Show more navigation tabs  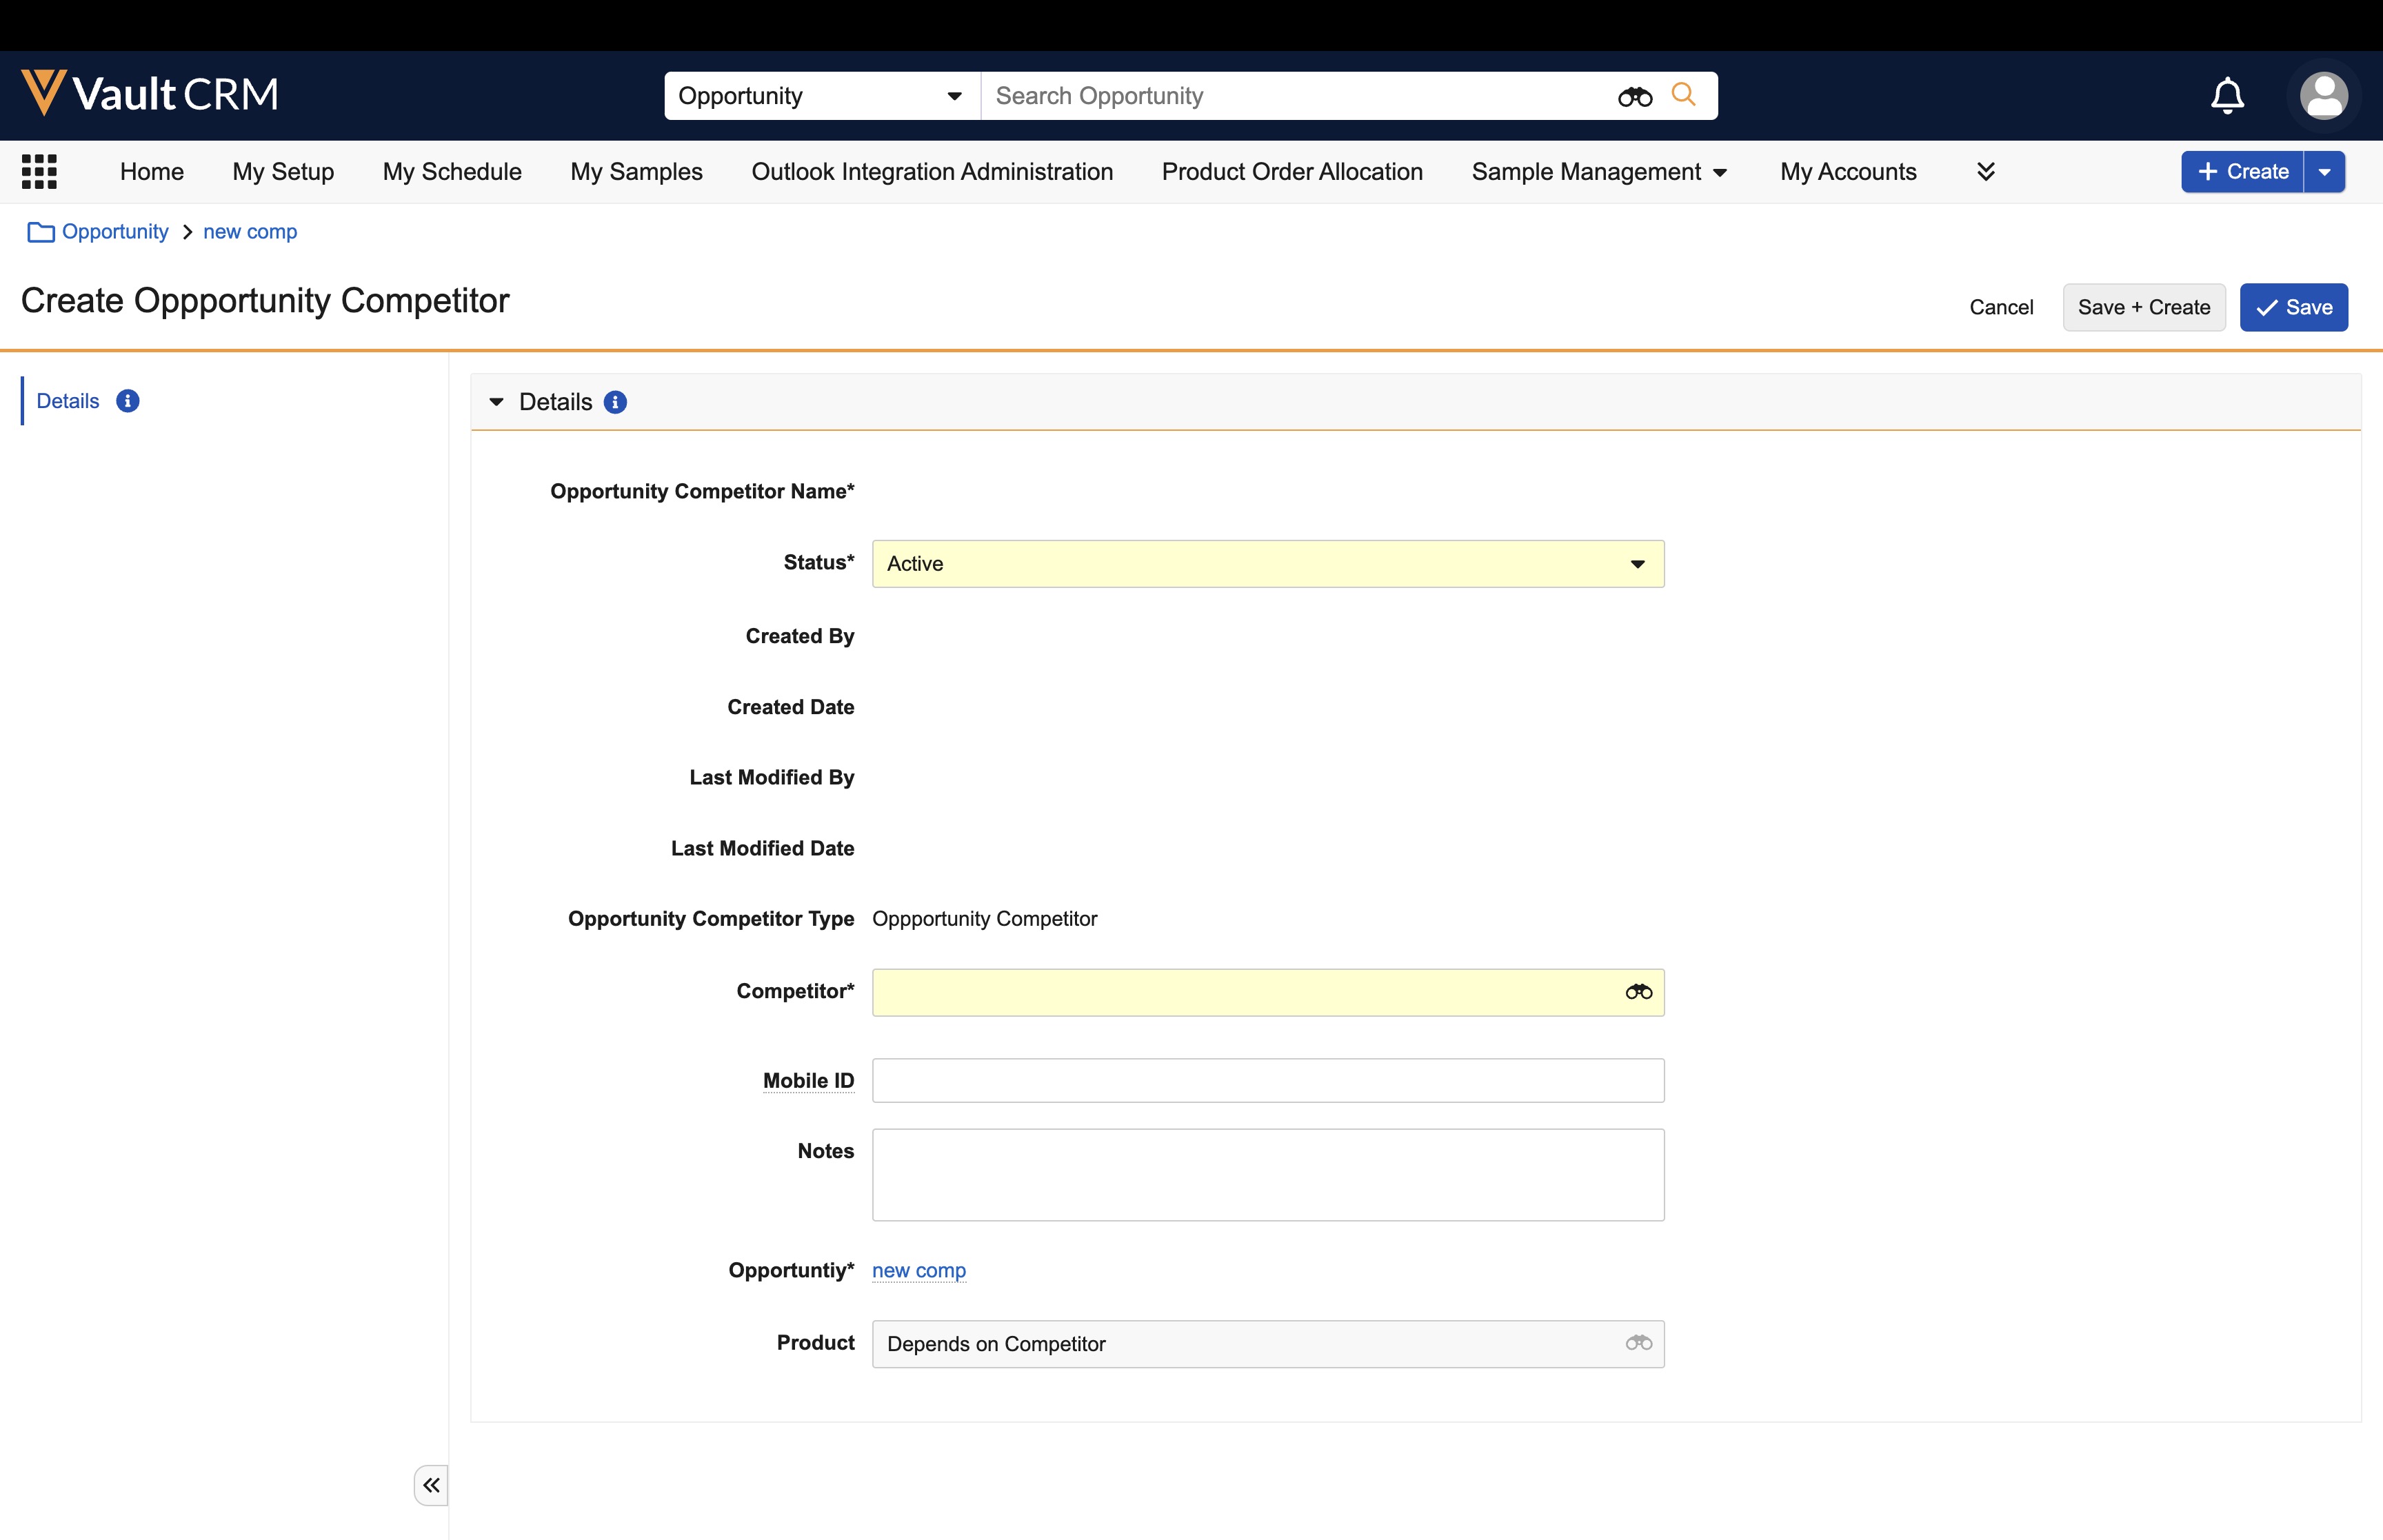(1985, 172)
